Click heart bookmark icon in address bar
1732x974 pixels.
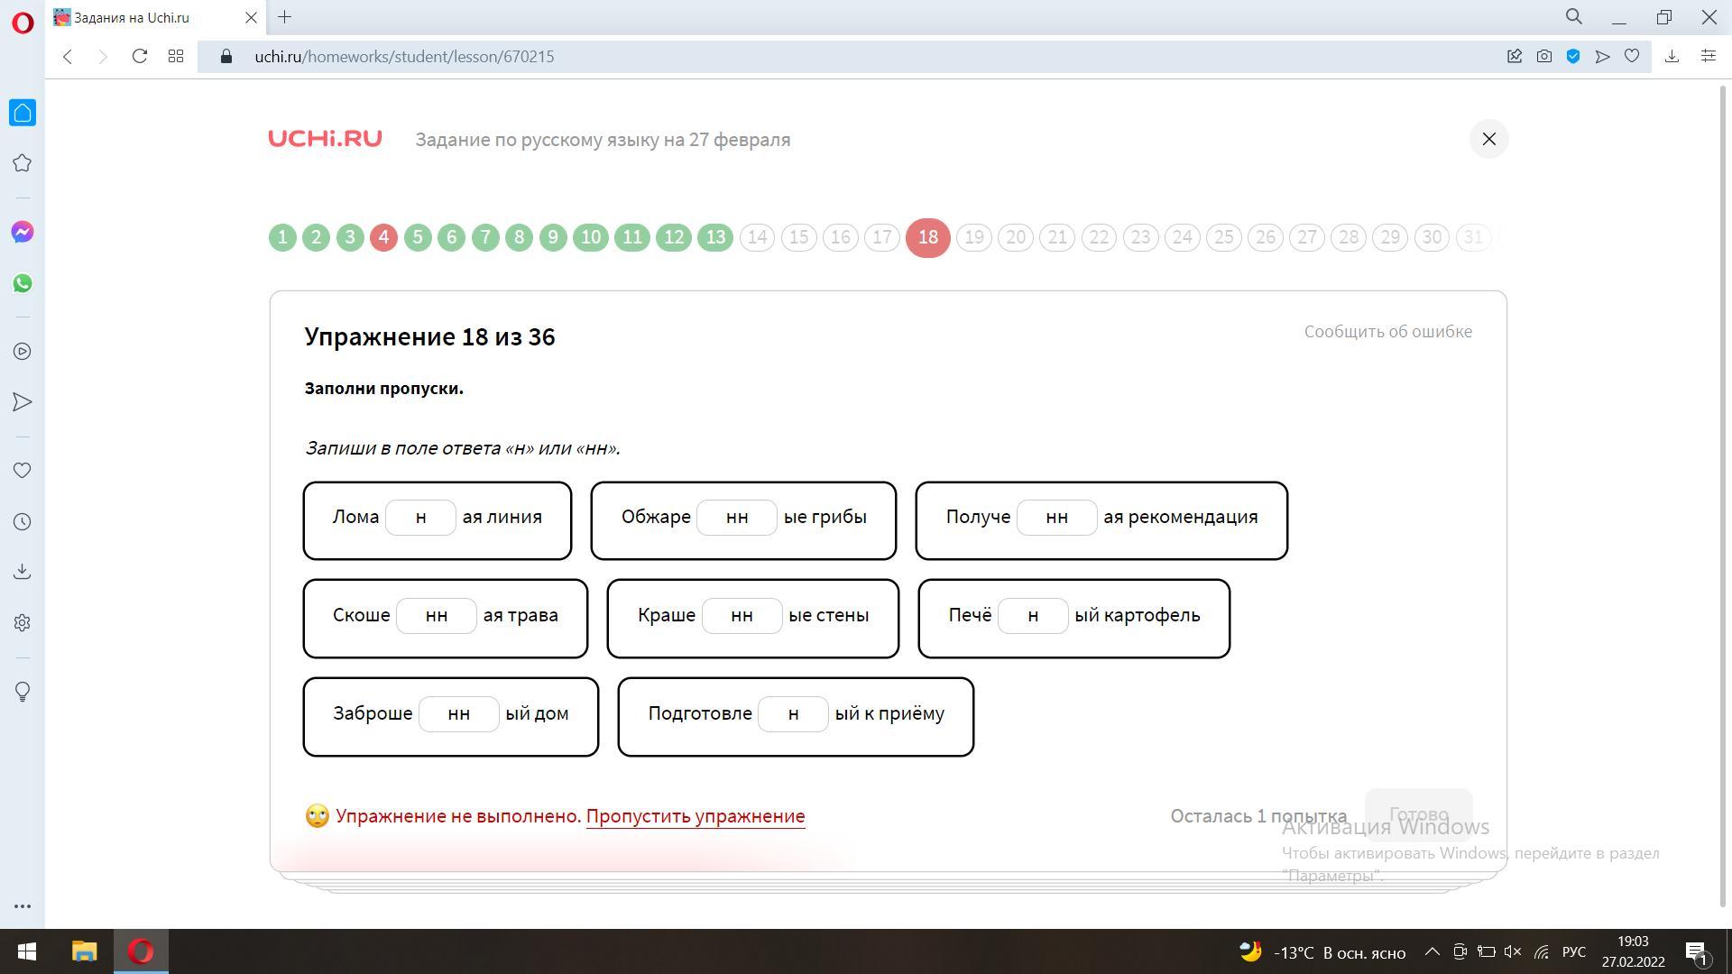point(1632,56)
